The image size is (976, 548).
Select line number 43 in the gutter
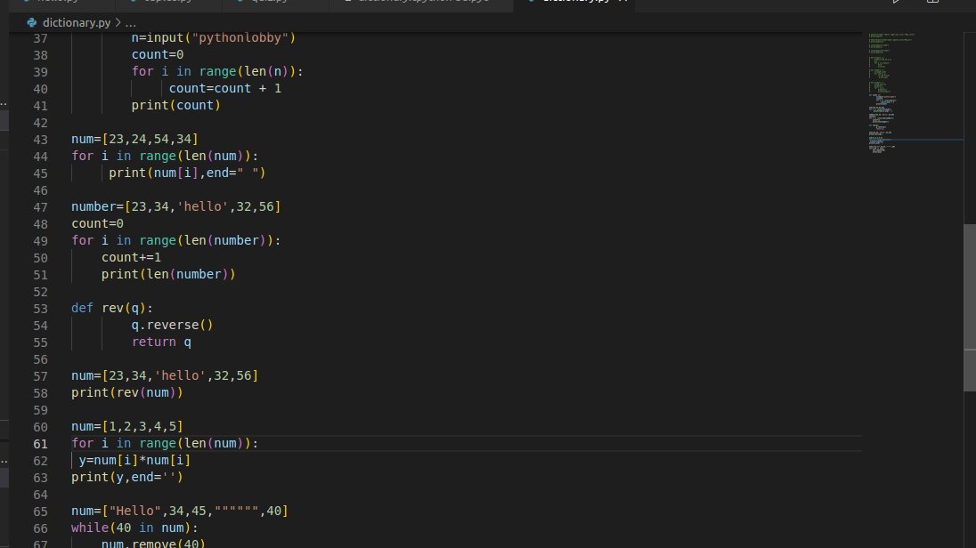point(40,140)
